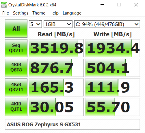Open the Help menu
The image size is (145, 133).
pos(54,13)
